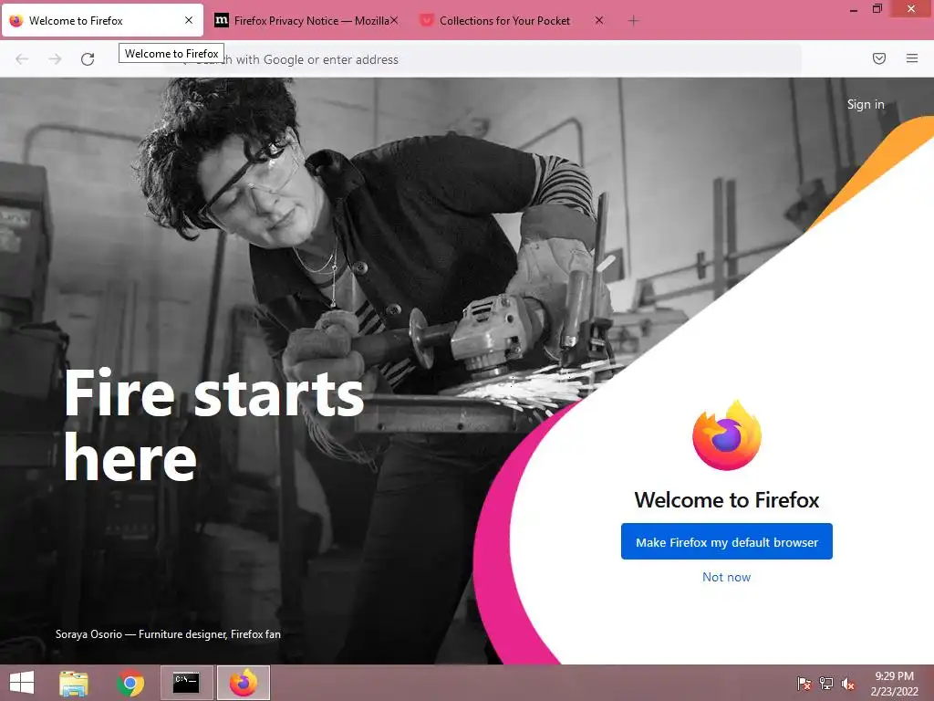Click the Soraya Osorio photo caption
Viewport: 934px width, 701px height.
[168, 634]
